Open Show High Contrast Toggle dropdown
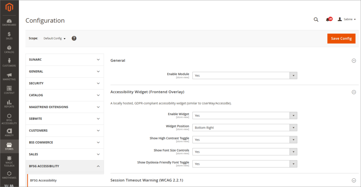This screenshot has height=187, width=361. (245, 140)
